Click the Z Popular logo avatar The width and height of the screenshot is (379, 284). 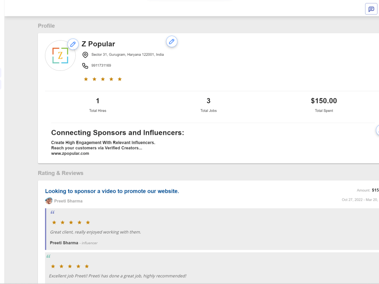coord(60,56)
